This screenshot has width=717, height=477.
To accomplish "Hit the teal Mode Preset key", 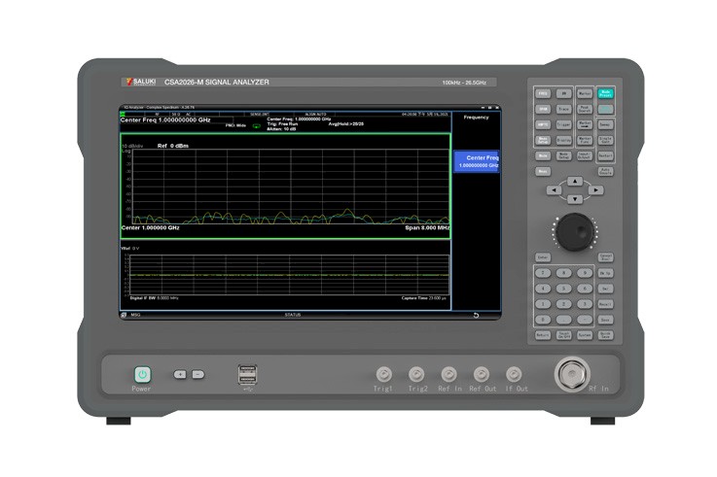I will 606,93.
